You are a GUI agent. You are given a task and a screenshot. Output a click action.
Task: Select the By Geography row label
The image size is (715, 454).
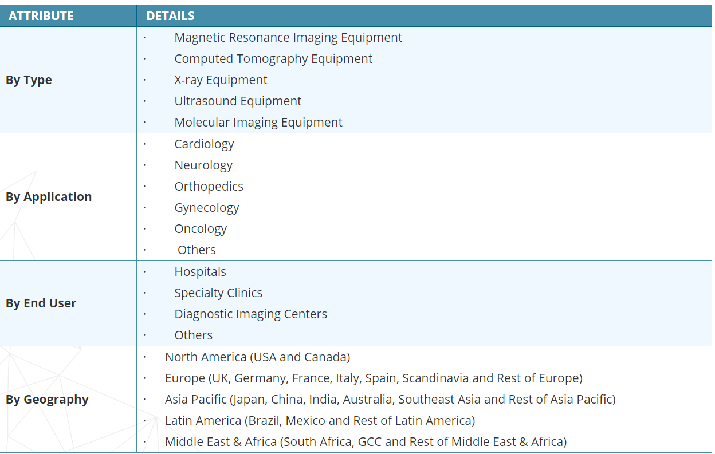click(47, 400)
